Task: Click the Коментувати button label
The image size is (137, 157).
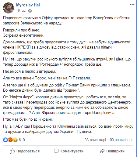Action: [72, 151]
